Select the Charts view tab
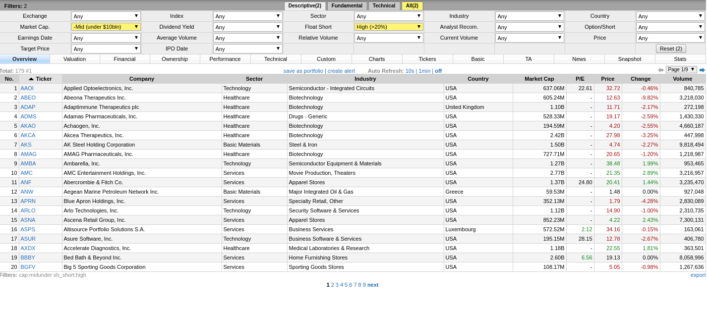 click(x=377, y=59)
